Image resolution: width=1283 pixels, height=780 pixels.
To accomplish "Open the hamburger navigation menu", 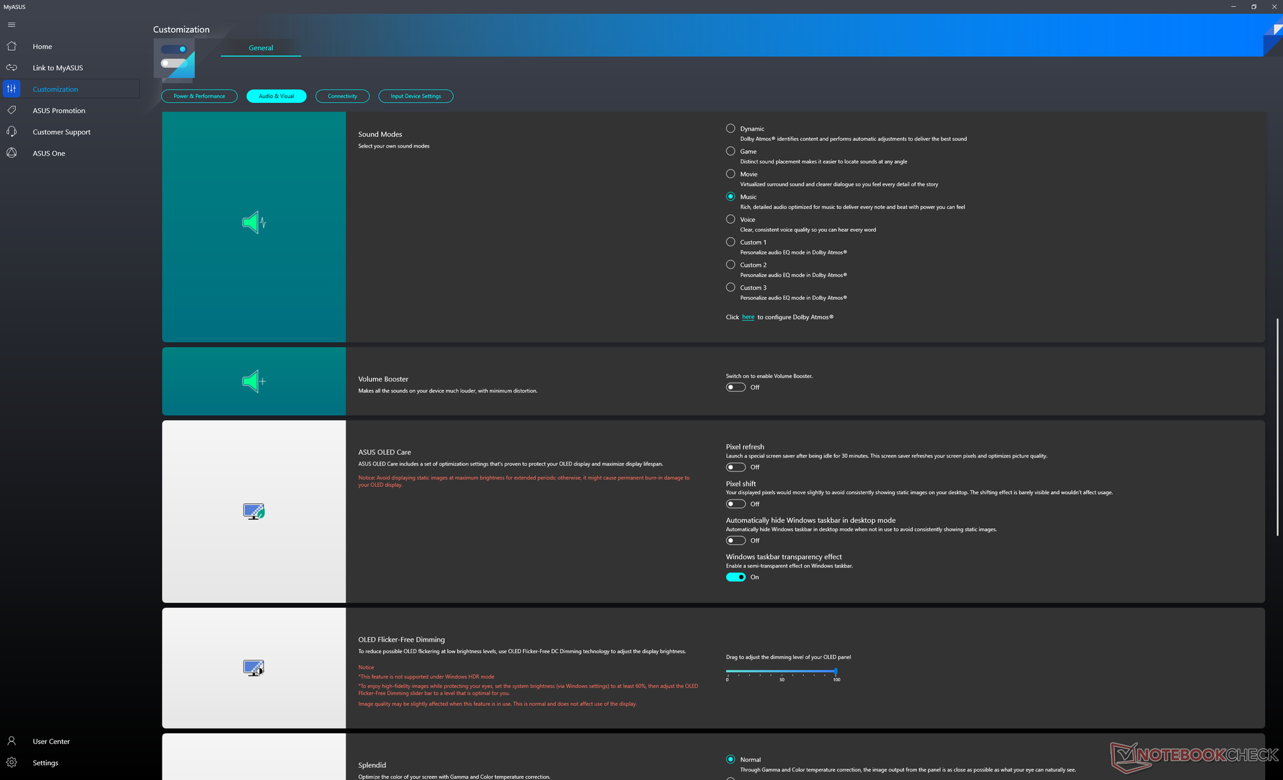I will pyautogui.click(x=11, y=25).
